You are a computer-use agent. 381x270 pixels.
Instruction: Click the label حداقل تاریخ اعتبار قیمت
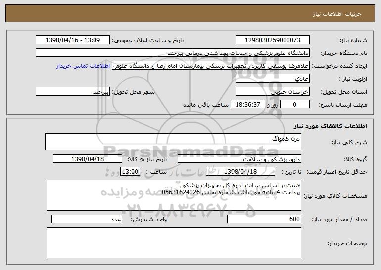[337, 172]
